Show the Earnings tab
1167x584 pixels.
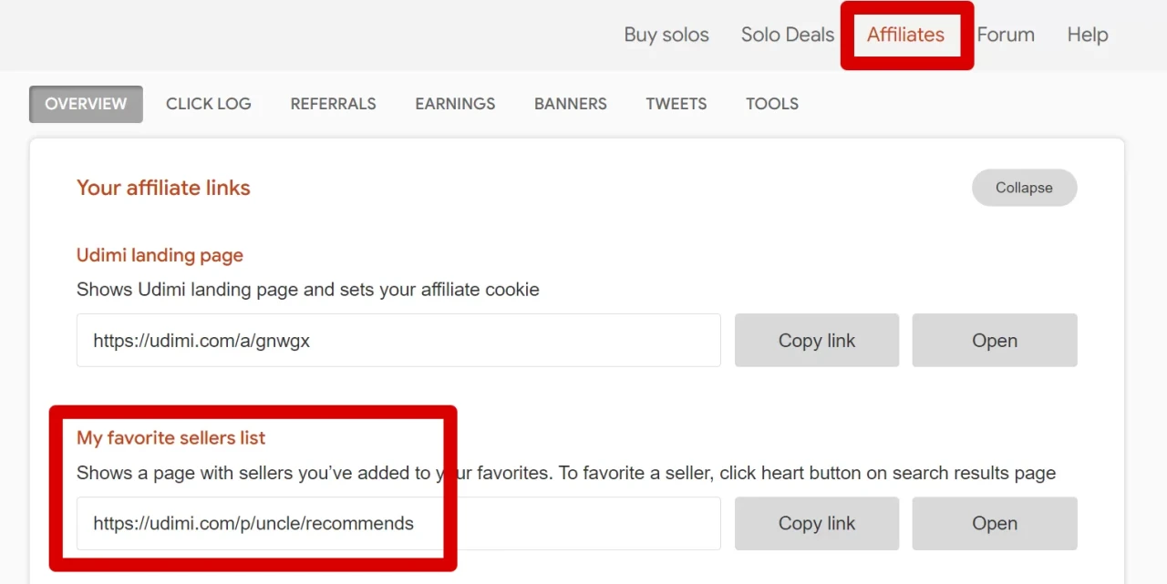pyautogui.click(x=455, y=104)
